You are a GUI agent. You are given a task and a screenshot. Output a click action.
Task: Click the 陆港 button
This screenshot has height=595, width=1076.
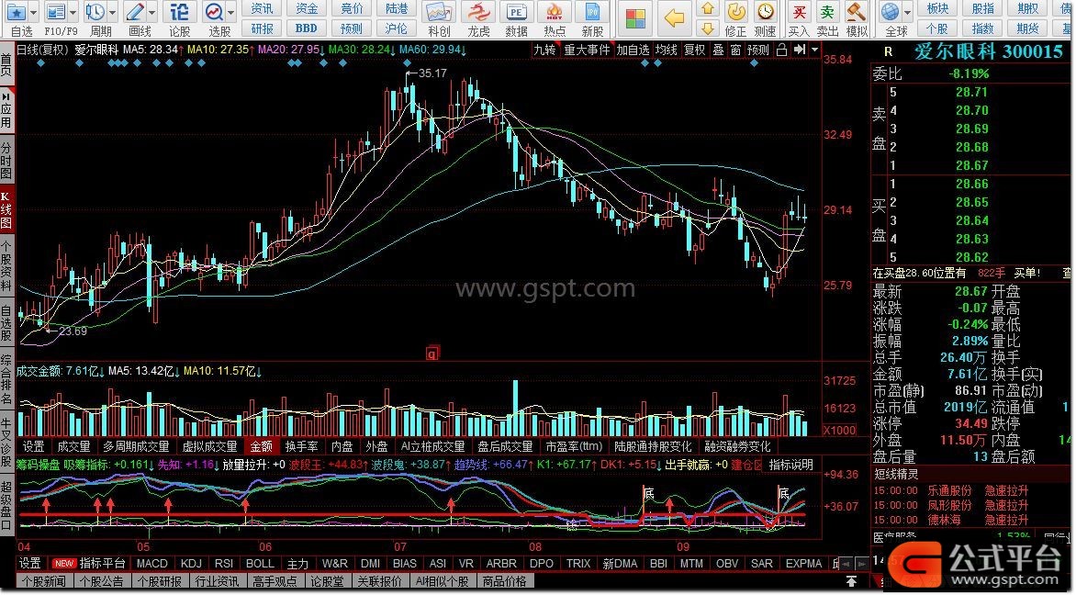click(x=397, y=9)
